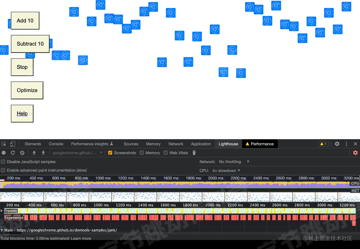360x249 pixels.
Task: Enable the Screenshots checkbox
Action: click(x=110, y=153)
